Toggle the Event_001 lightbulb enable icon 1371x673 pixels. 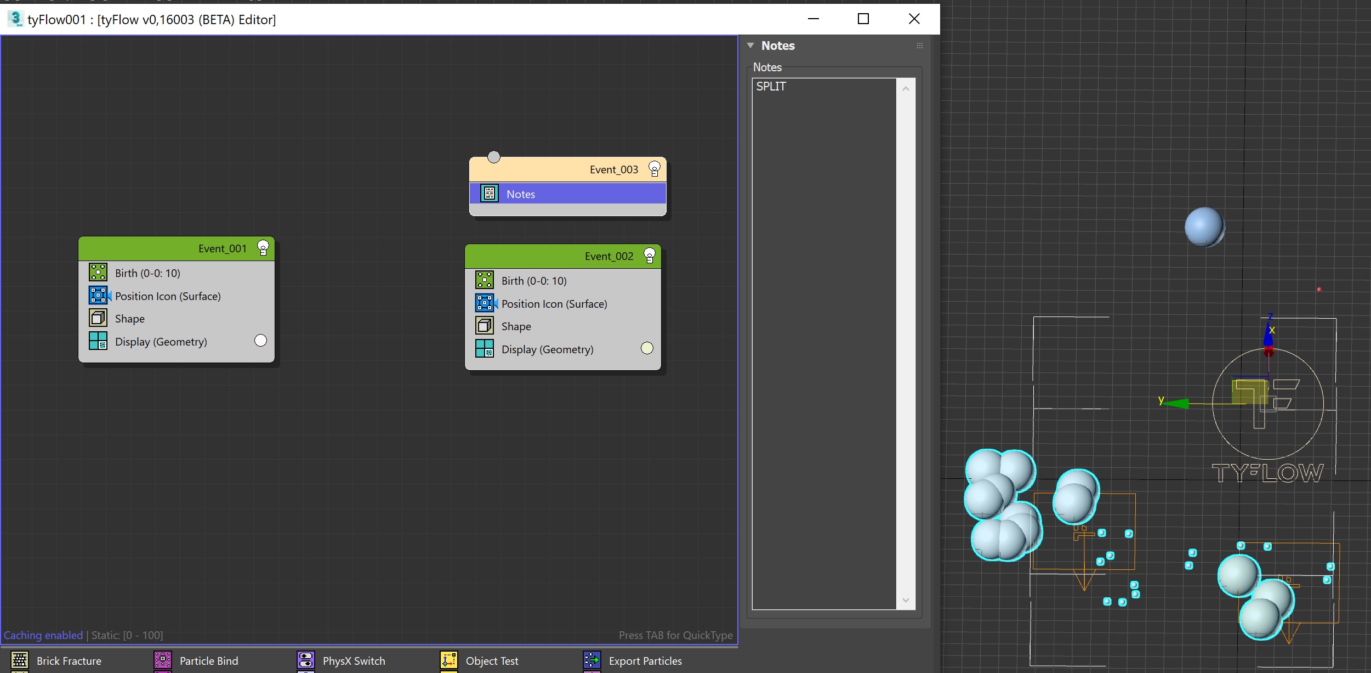[x=263, y=248]
